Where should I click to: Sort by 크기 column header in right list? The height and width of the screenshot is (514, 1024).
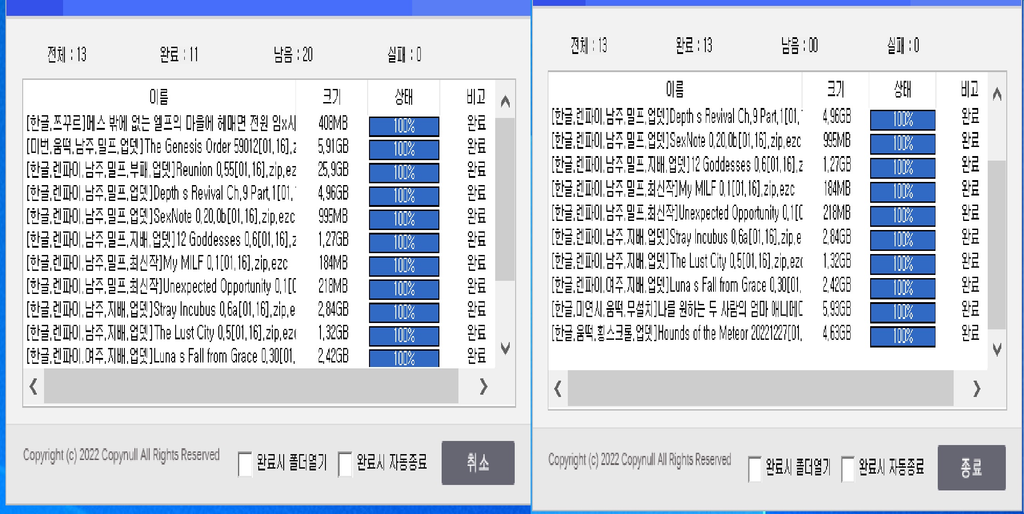[835, 89]
